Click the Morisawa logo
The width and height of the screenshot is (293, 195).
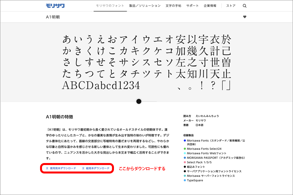click(55, 6)
